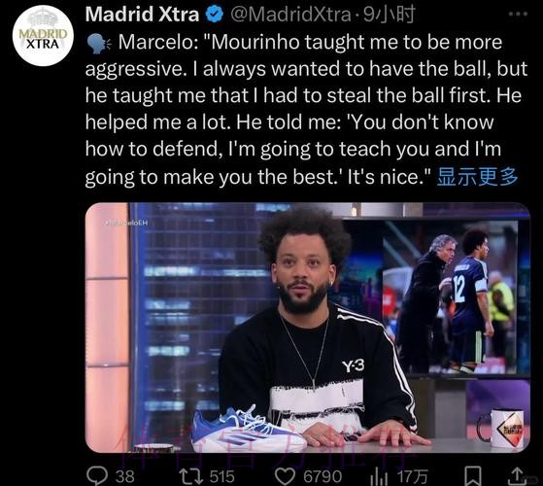Bookmark this tweet
The image size is (543, 486).
[x=473, y=476]
